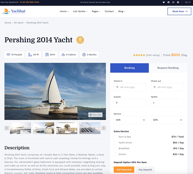Open the GPS service dropdown
The height and width of the screenshot is (174, 193).
(x=167, y=120)
